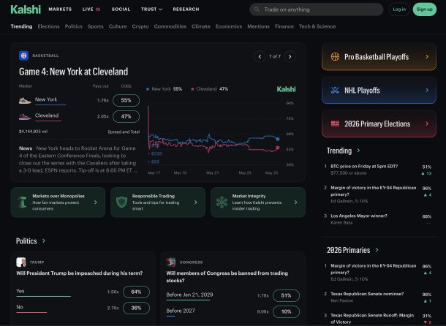Click New York endpoint dot on chart
446x326 pixels.
[x=278, y=139]
